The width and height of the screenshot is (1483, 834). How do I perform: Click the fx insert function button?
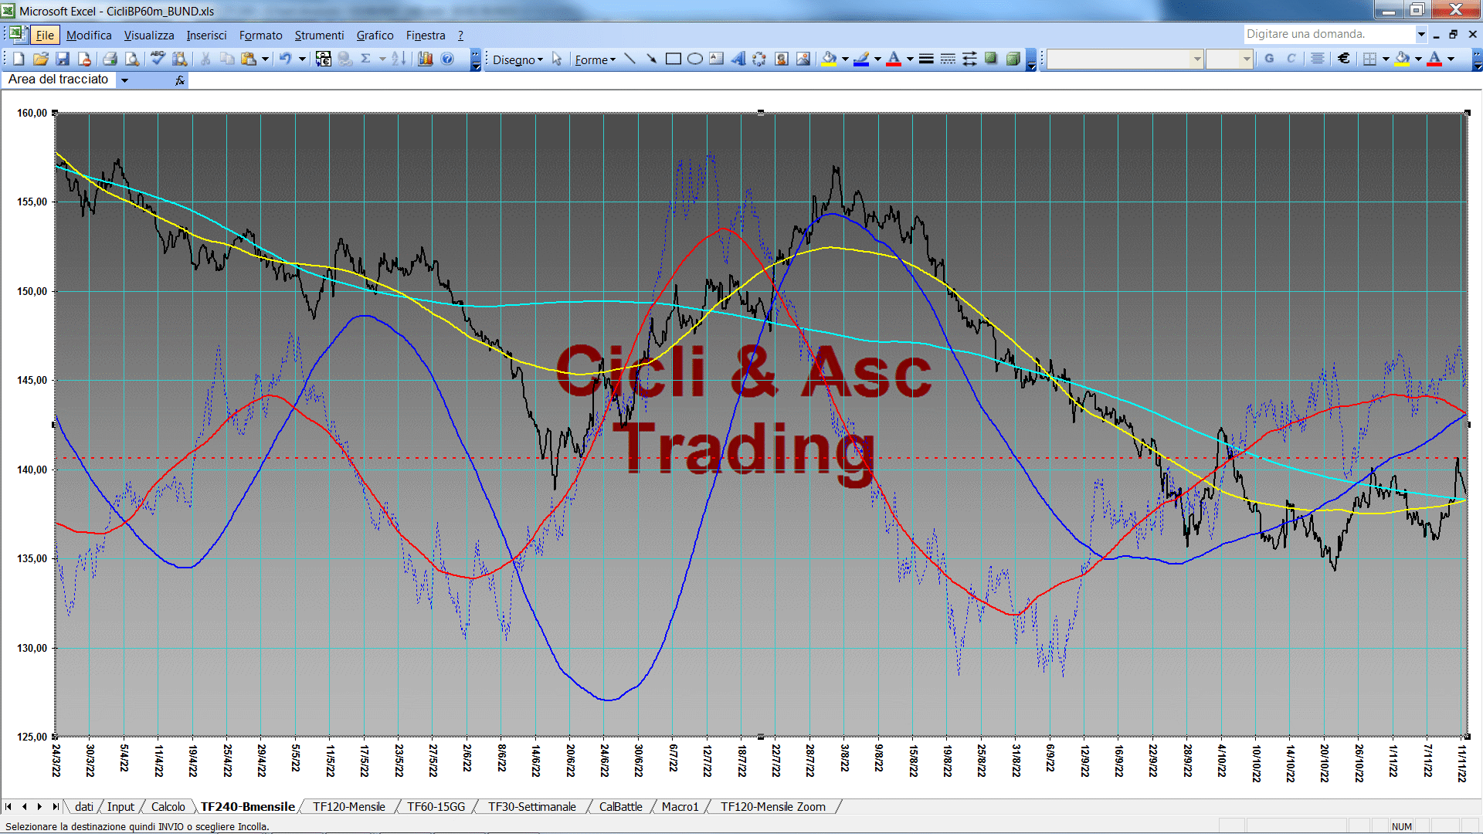pyautogui.click(x=179, y=80)
